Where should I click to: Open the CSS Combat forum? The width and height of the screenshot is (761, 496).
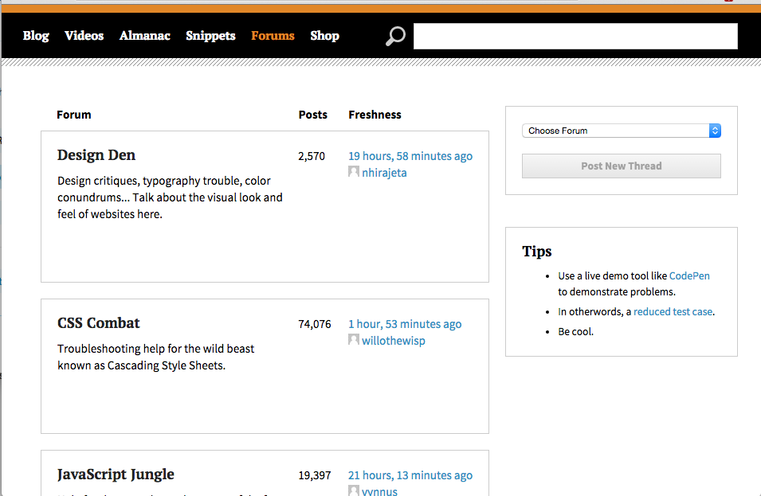pyautogui.click(x=98, y=323)
